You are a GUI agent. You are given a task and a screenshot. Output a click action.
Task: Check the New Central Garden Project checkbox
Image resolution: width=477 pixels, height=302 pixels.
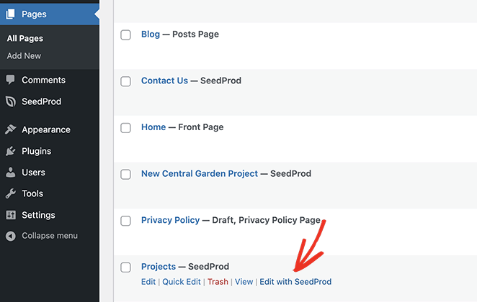[125, 174]
